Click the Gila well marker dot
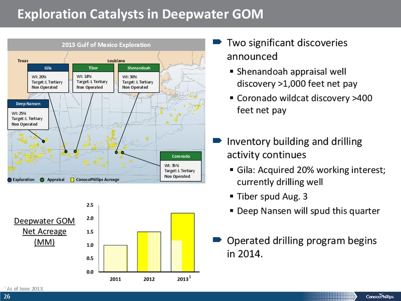The height and width of the screenshot is (301, 401). pyautogui.click(x=66, y=152)
